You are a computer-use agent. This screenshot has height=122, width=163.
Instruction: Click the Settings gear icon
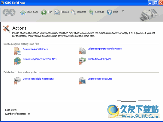(x=91, y=12)
